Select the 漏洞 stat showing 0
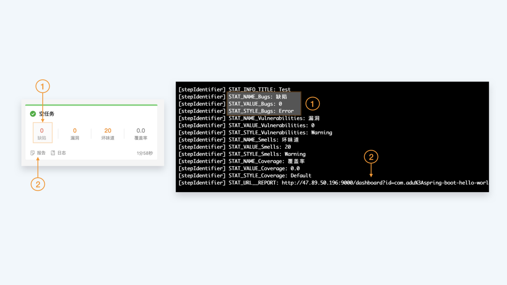 tap(75, 134)
